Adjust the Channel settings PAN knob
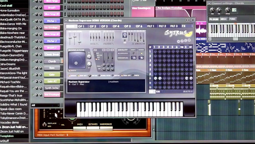The width and height of the screenshot is (255, 144). point(212,10)
